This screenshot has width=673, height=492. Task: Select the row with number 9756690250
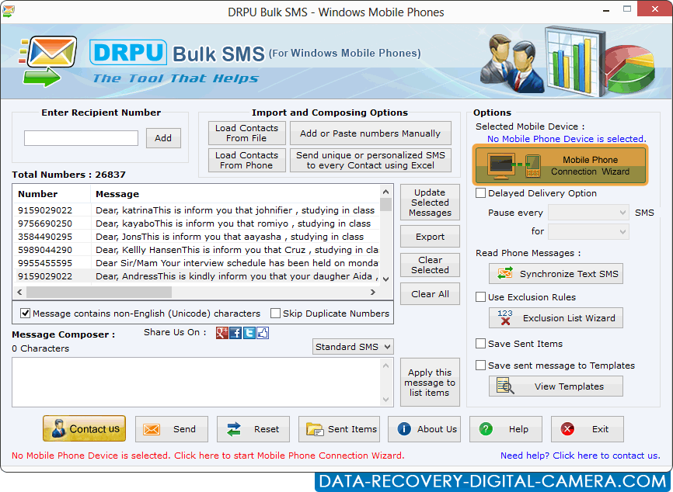pyautogui.click(x=197, y=223)
